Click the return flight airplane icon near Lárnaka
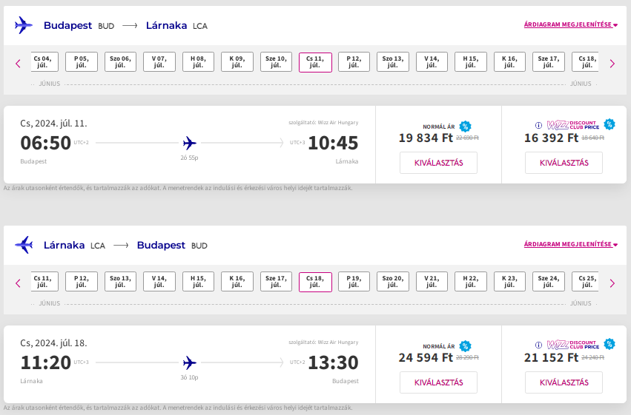 (23, 245)
